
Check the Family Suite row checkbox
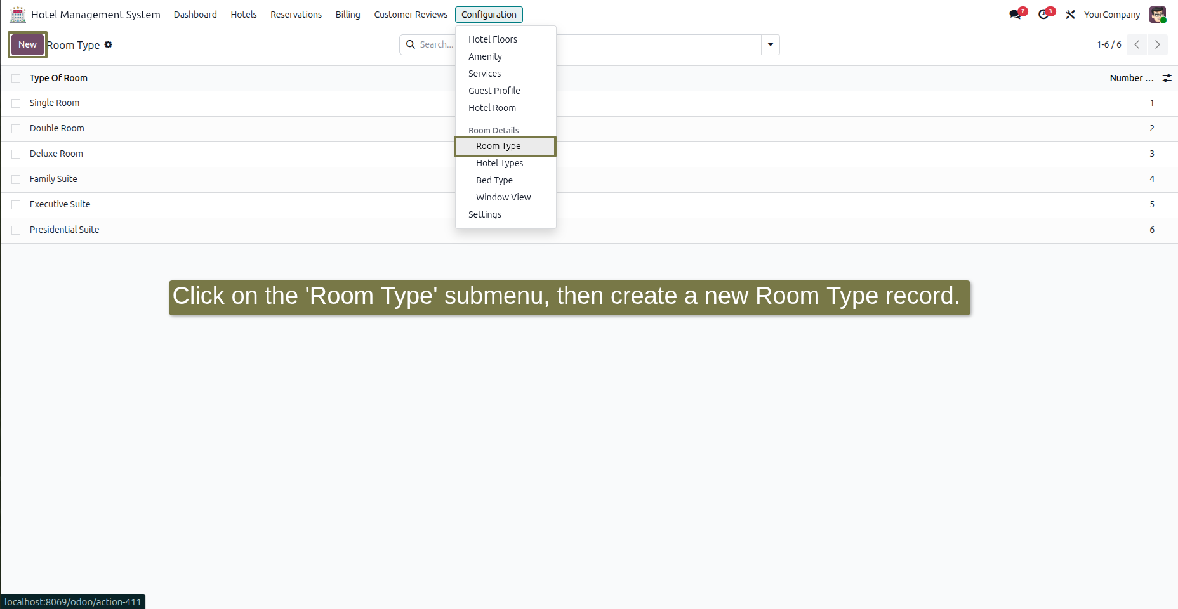coord(16,180)
